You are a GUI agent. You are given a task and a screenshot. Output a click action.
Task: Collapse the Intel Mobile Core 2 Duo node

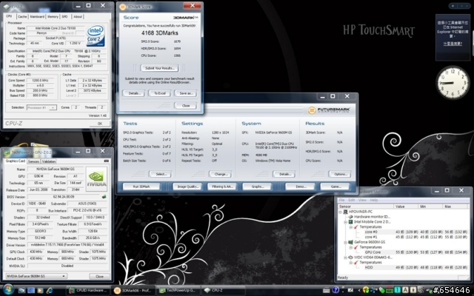point(346,222)
